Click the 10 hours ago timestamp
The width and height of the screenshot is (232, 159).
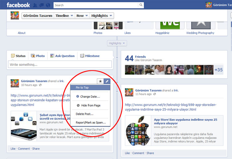[29, 85]
